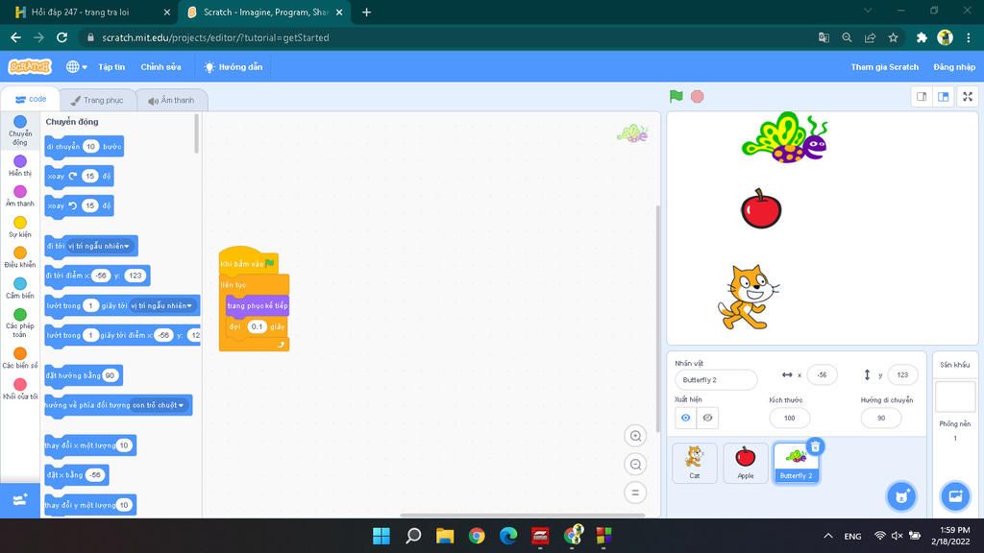Switch to large stage layout
This screenshot has width=984, height=553.
click(x=944, y=97)
